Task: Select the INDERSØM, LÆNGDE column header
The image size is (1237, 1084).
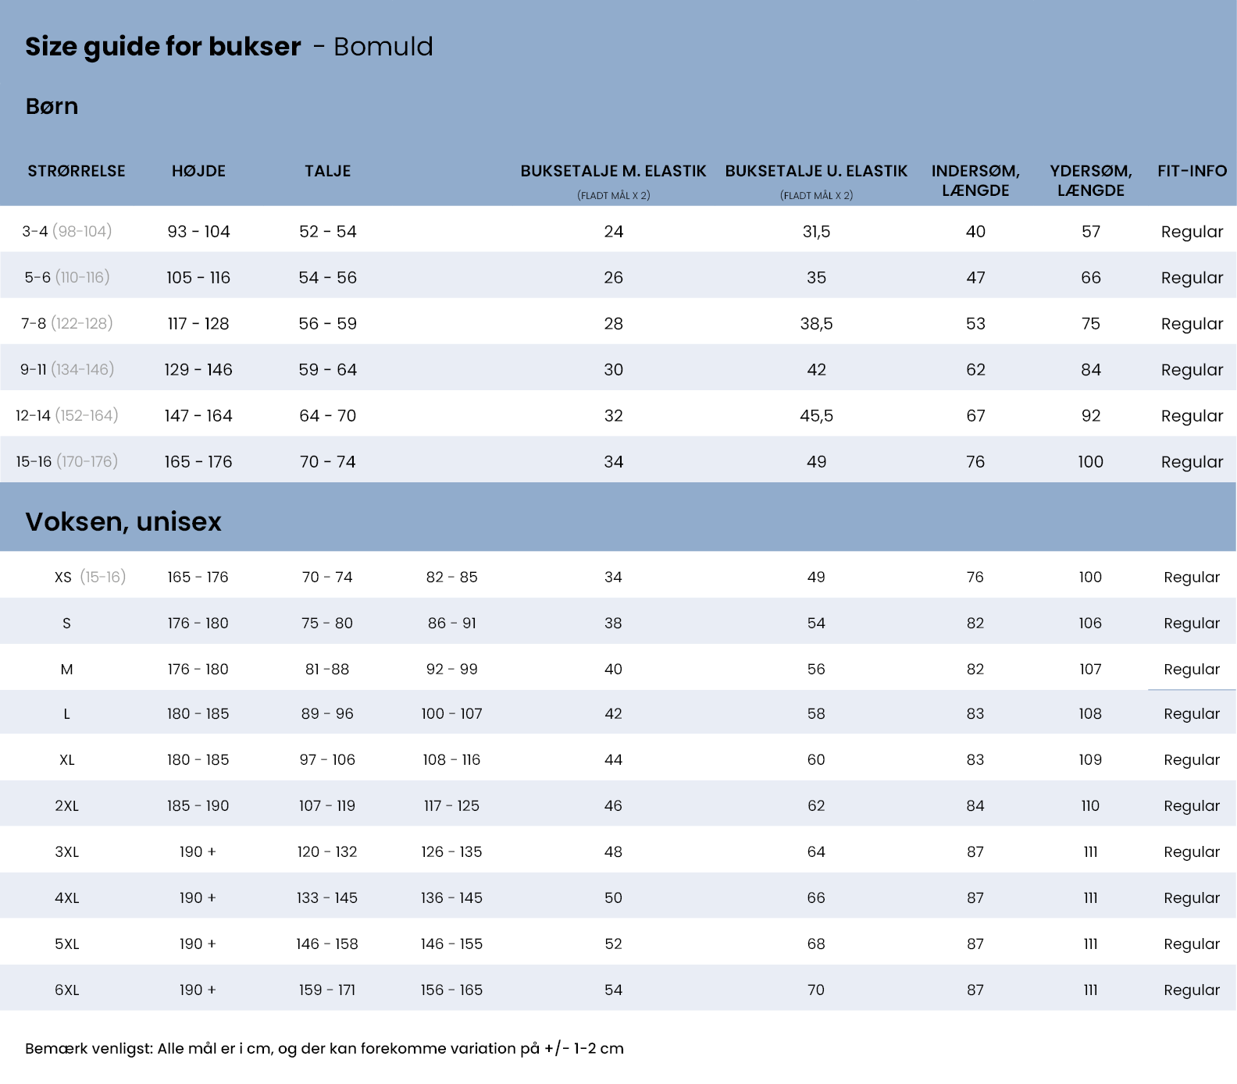Action: [975, 180]
